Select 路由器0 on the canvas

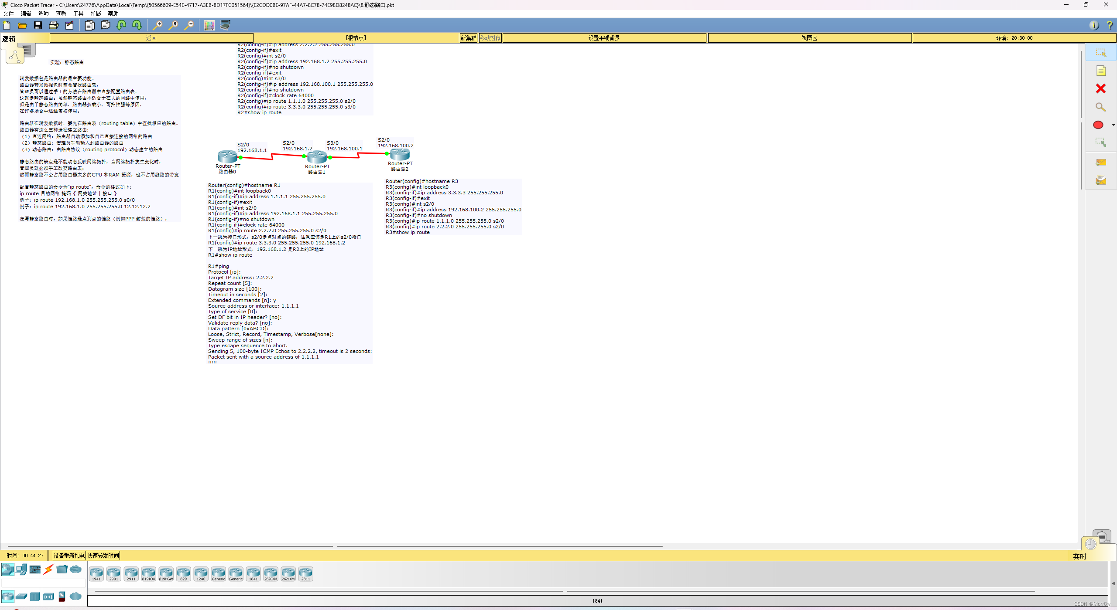pos(227,156)
